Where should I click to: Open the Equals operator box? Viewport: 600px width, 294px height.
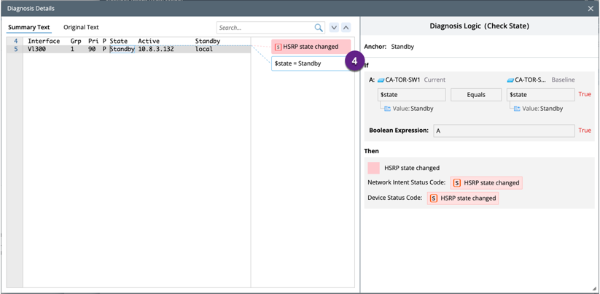click(476, 95)
